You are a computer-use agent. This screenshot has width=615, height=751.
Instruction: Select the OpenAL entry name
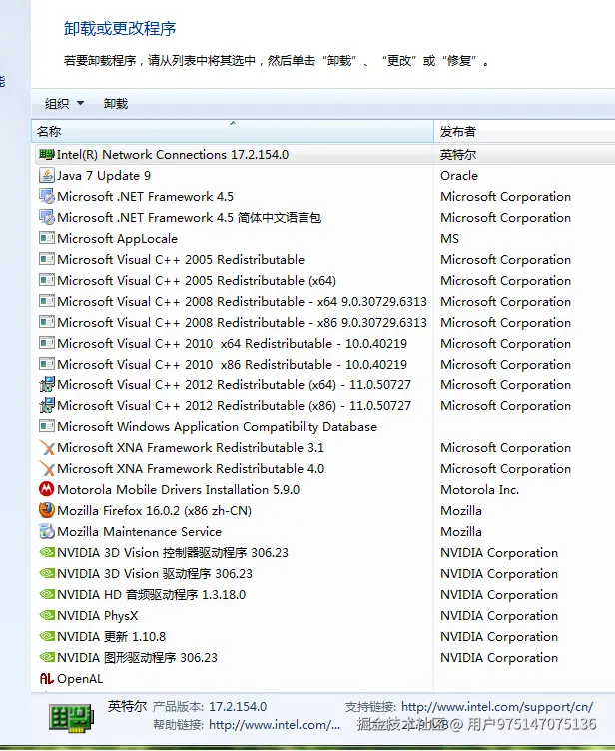(80, 679)
